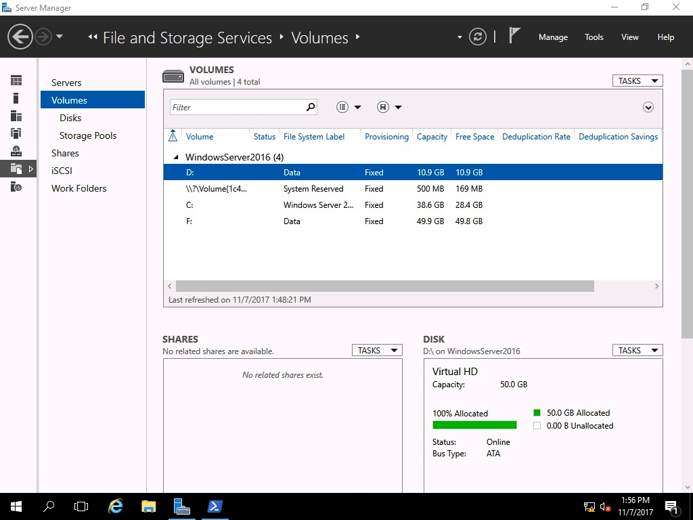Open the Manage menu
This screenshot has height=520, width=693.
point(553,37)
